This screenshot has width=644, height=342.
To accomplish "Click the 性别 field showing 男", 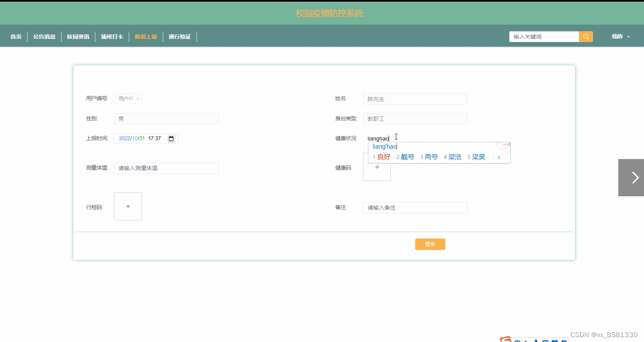I will pos(166,119).
